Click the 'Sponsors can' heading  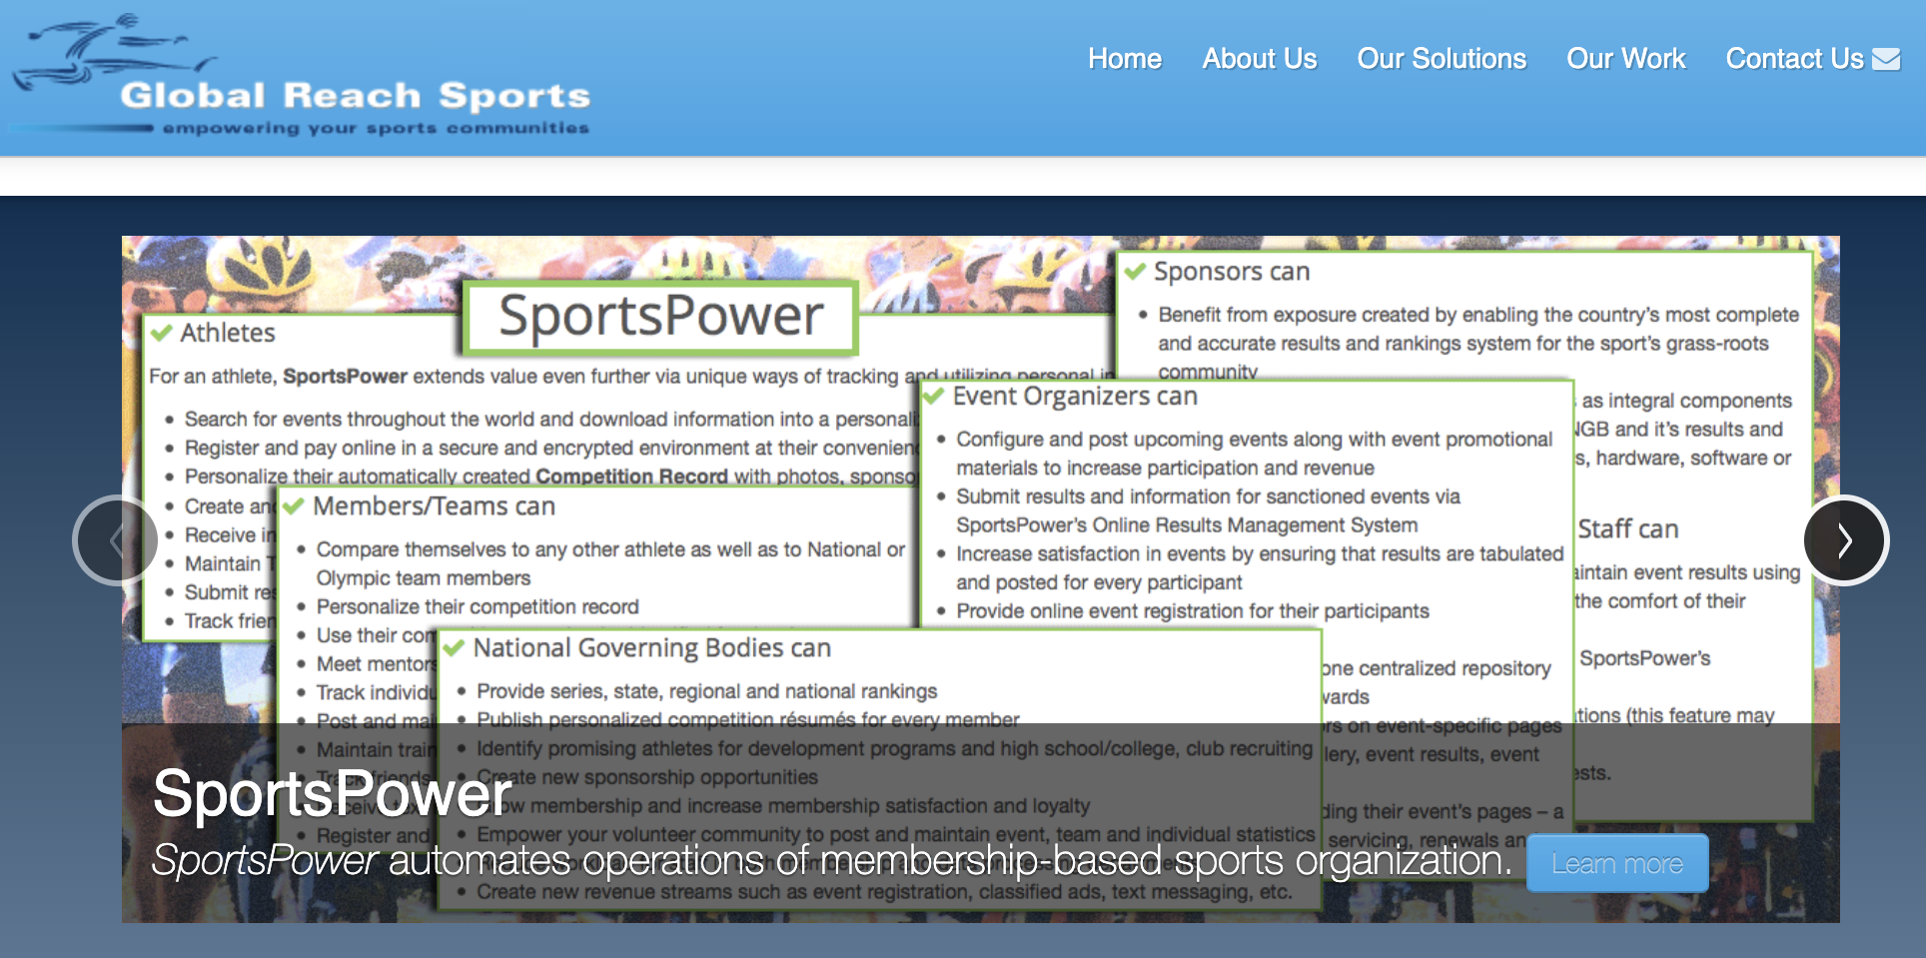click(x=1232, y=272)
